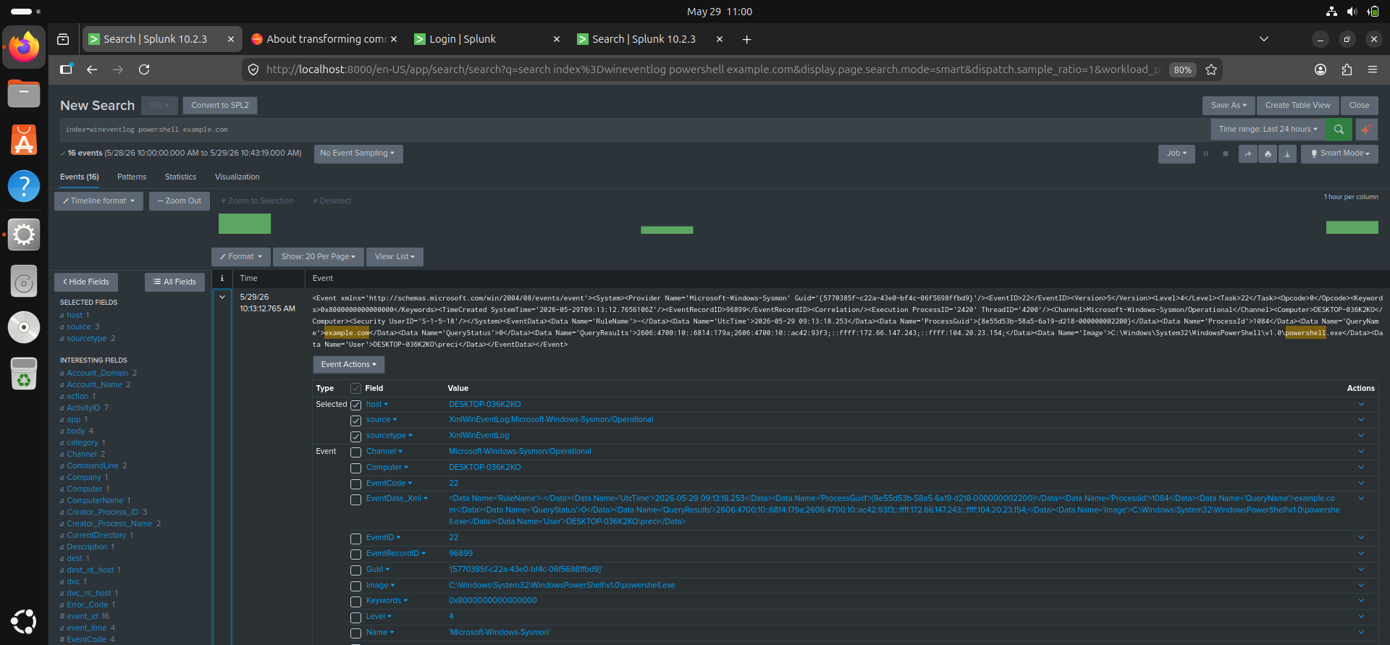Image resolution: width=1390 pixels, height=645 pixels.
Task: Open the Event Actions dropdown
Action: [348, 365]
